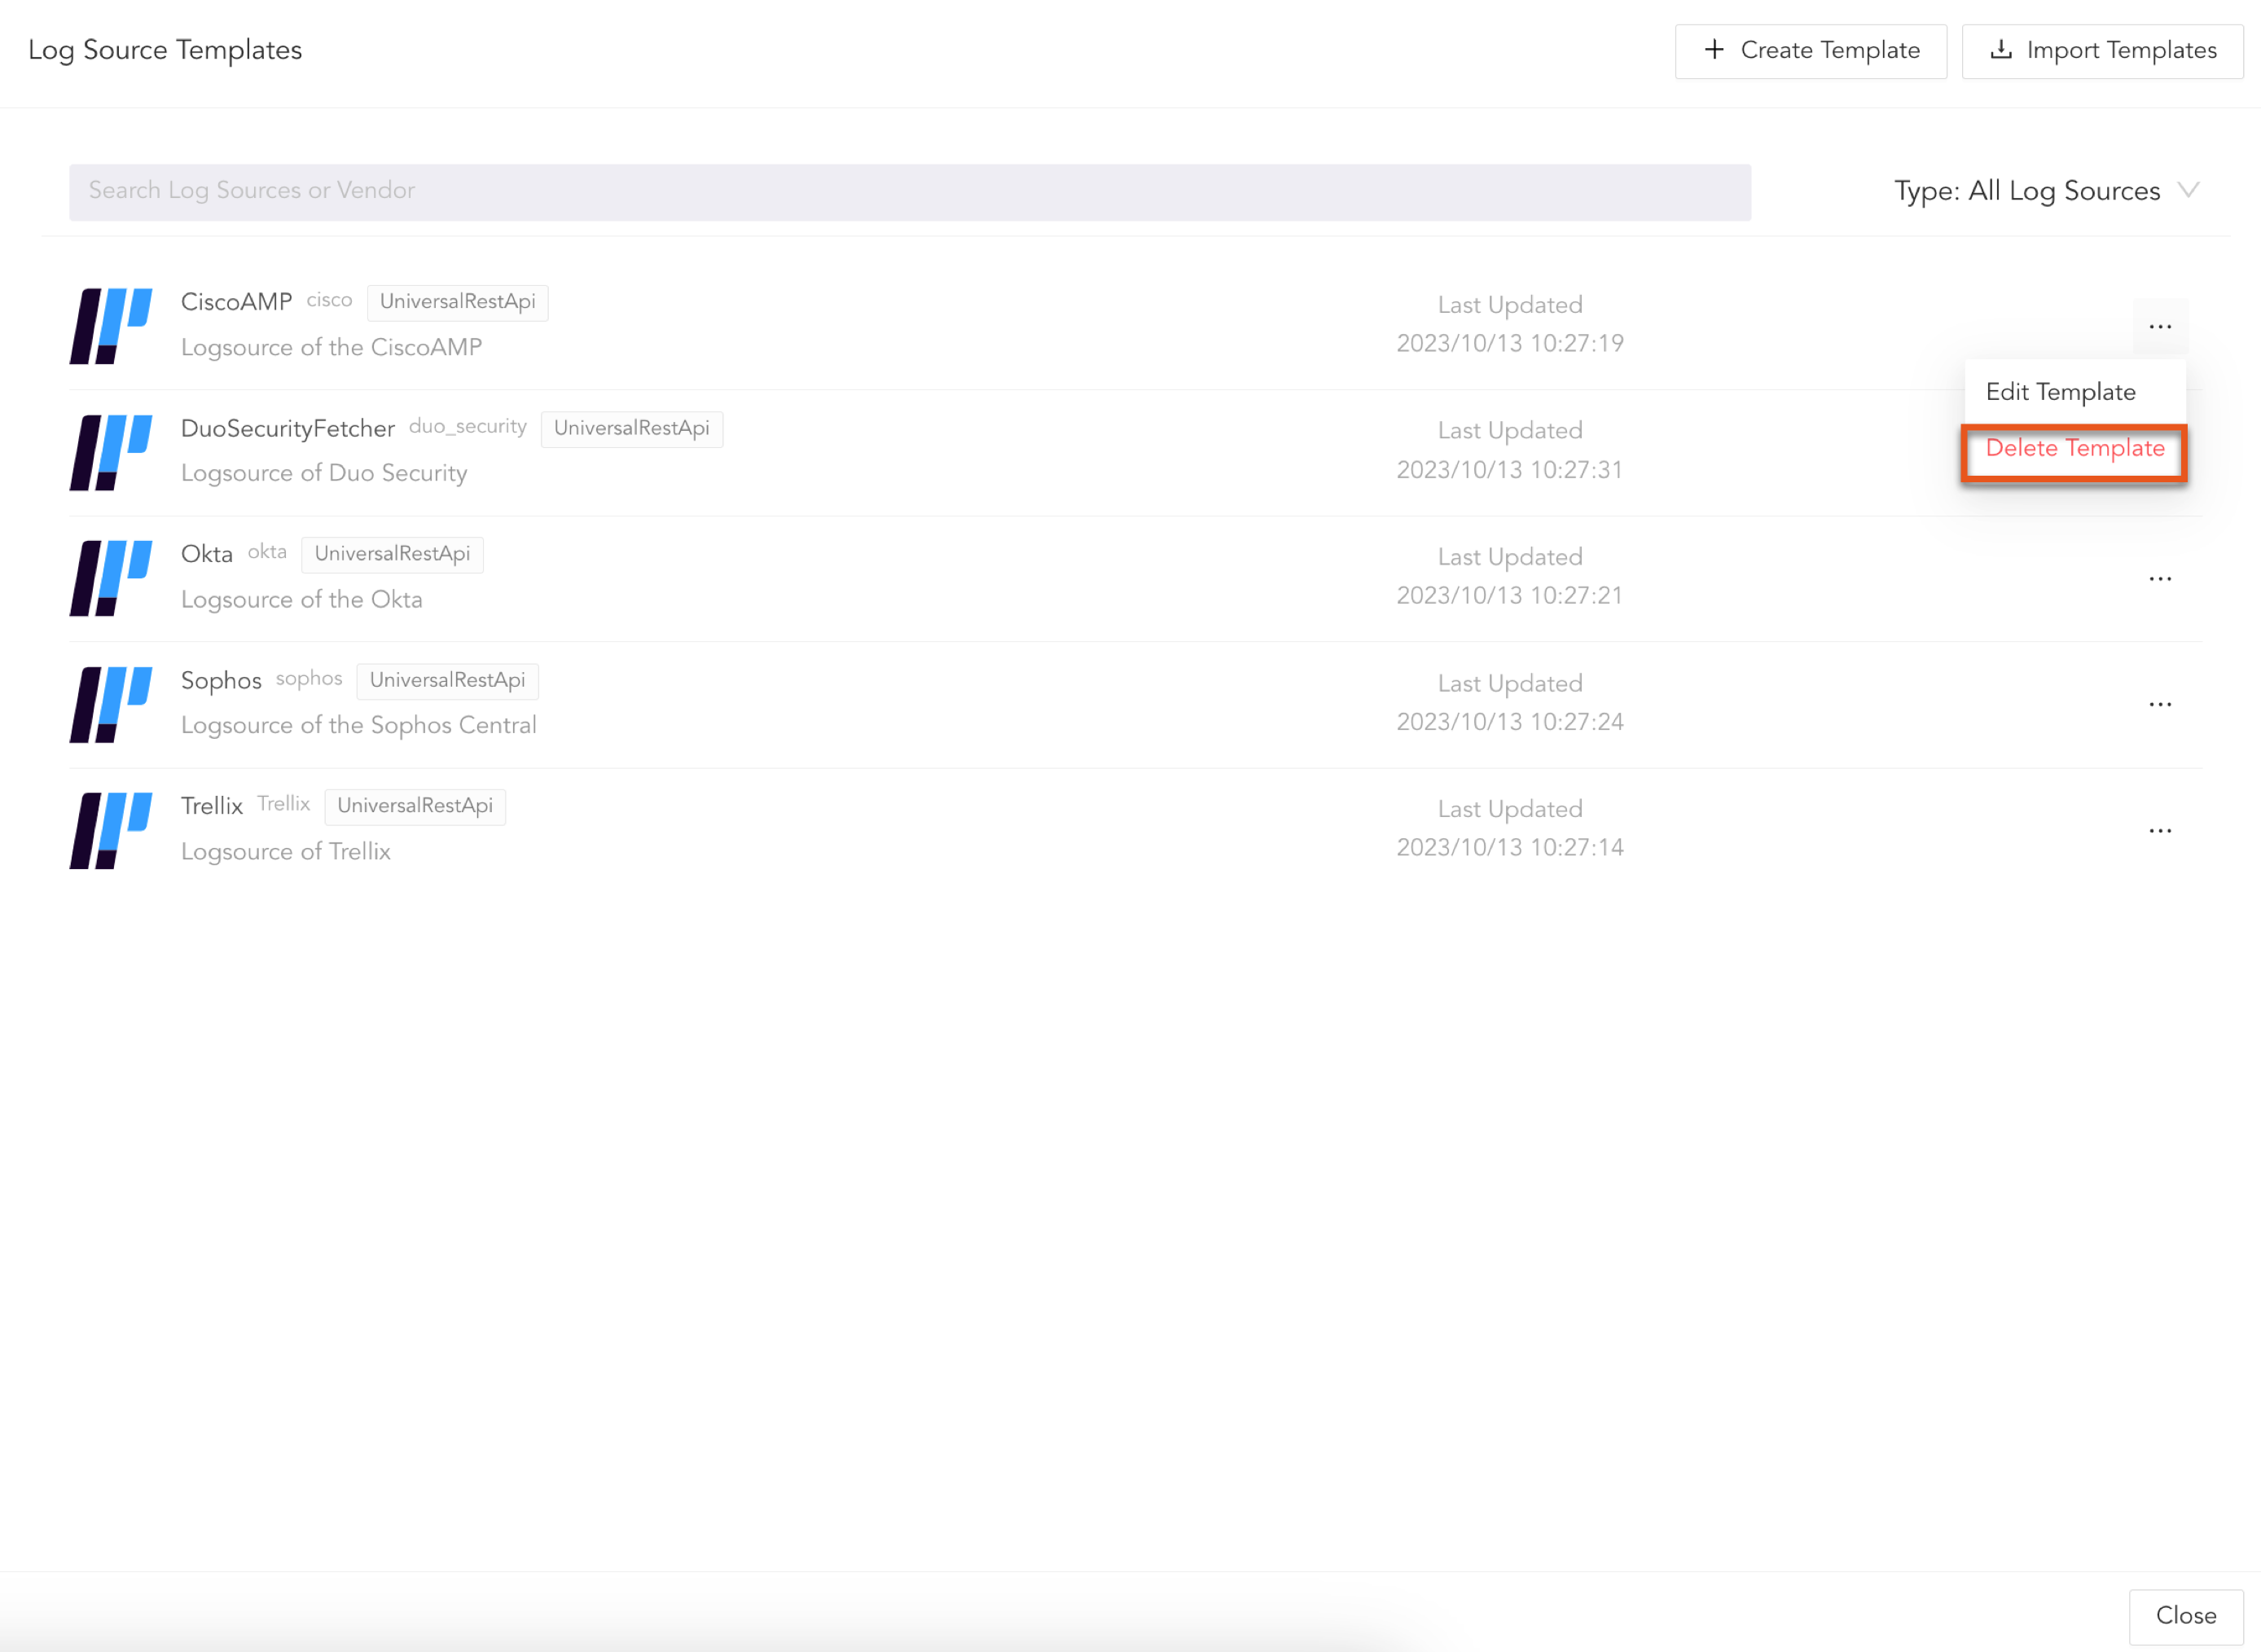This screenshot has width=2261, height=1652.
Task: Choose Delete Template from the context menu
Action: [2074, 449]
